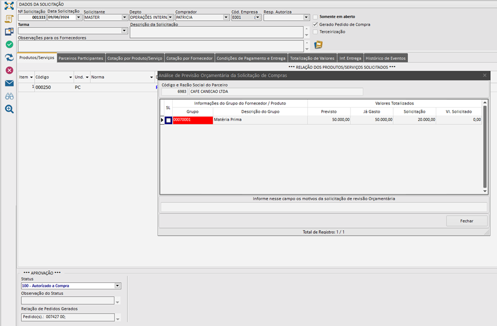
Task: Click the budget revision reasons input field
Action: coord(324,207)
